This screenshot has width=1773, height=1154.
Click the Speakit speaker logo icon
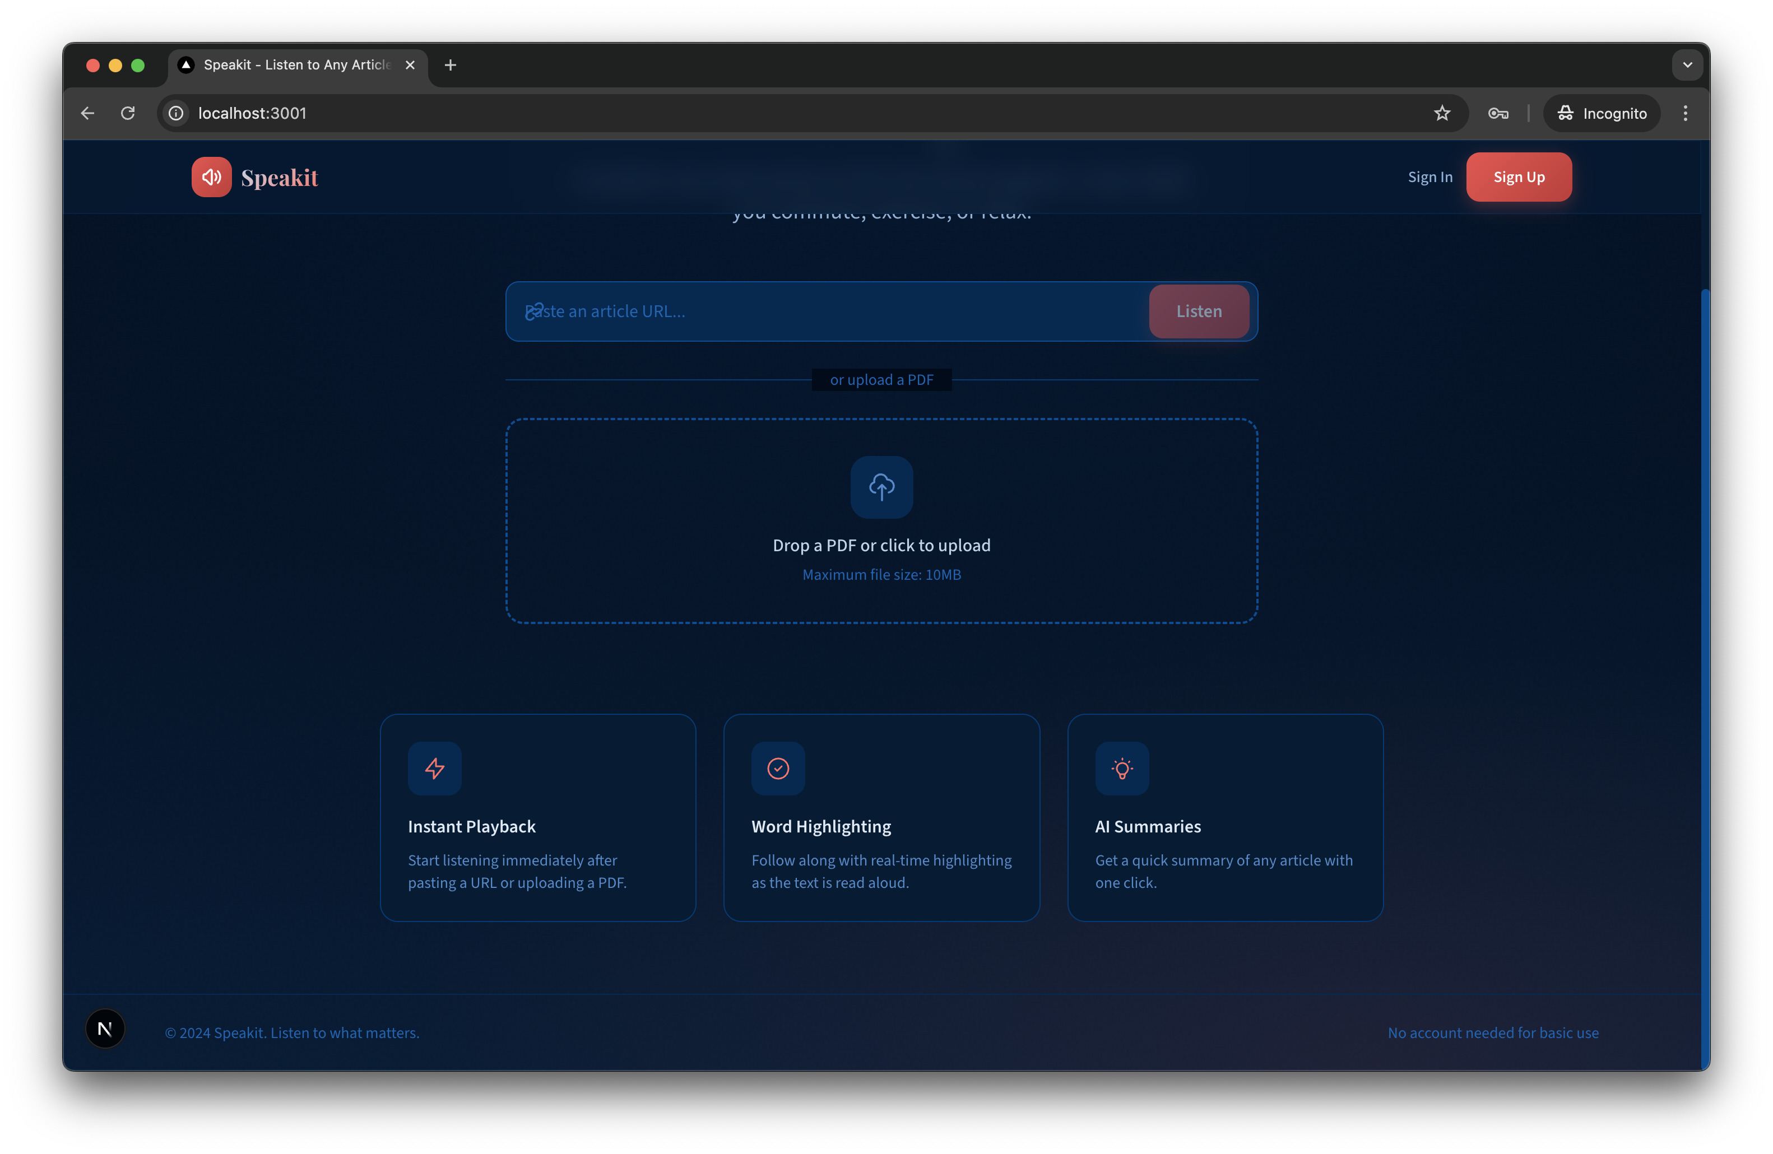pos(211,177)
